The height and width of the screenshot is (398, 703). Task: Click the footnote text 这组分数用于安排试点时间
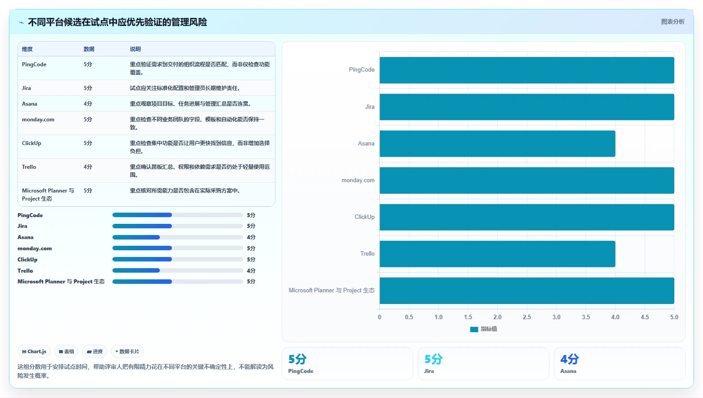(146, 371)
